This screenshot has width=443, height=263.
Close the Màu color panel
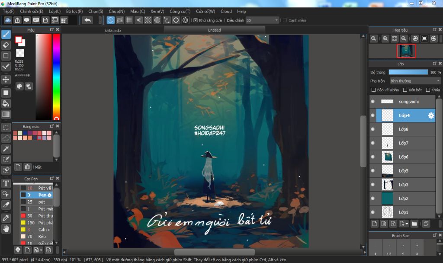(58, 30)
